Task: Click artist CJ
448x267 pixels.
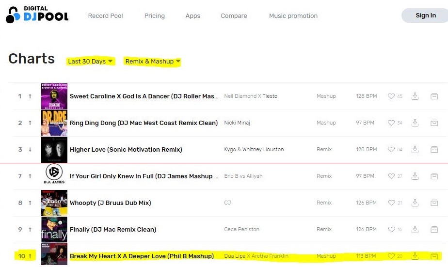Action: (x=227, y=203)
